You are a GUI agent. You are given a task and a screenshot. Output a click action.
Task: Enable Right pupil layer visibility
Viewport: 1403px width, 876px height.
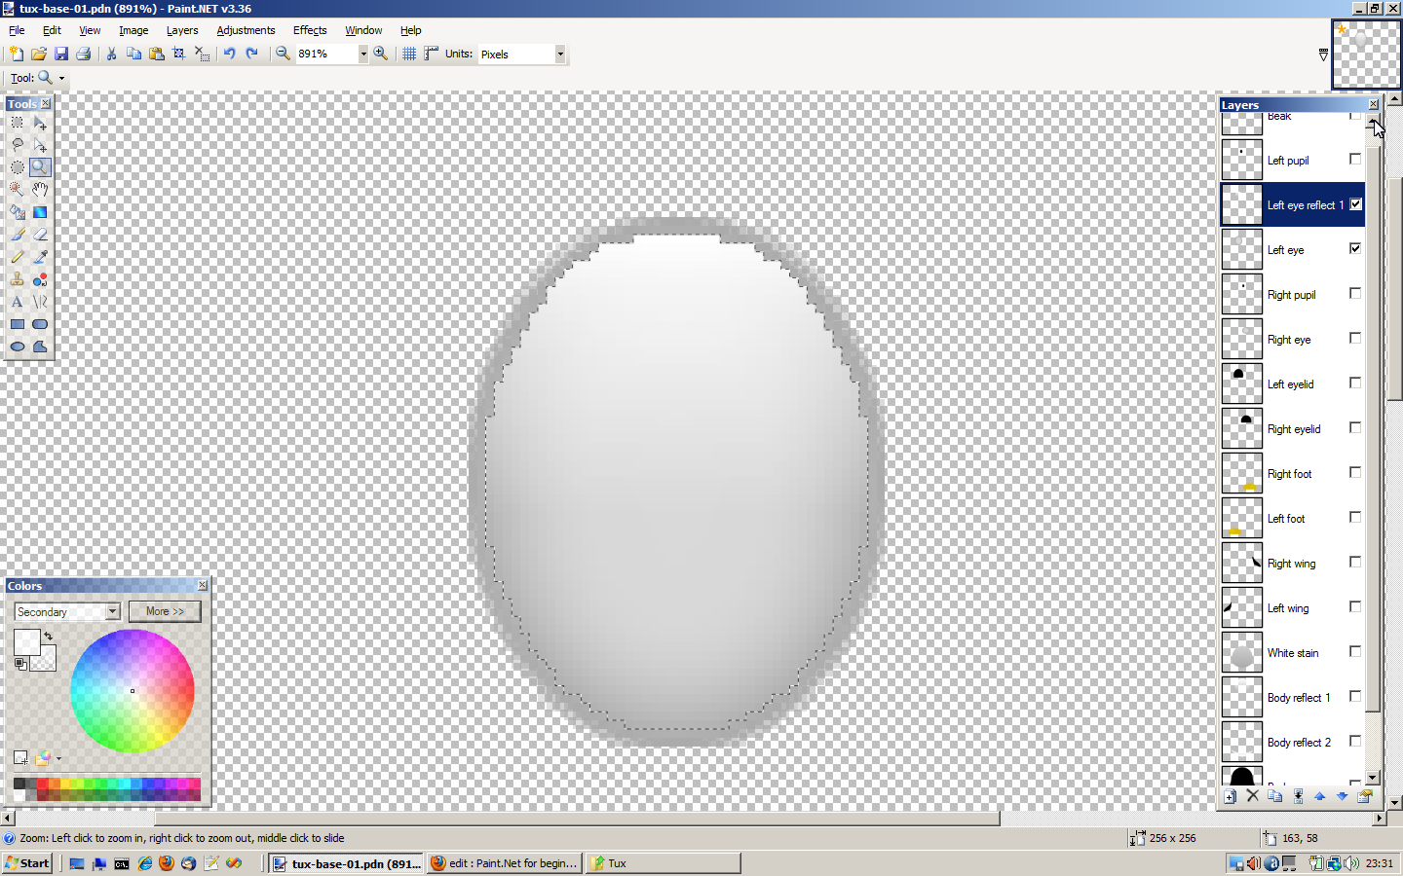pos(1355,293)
